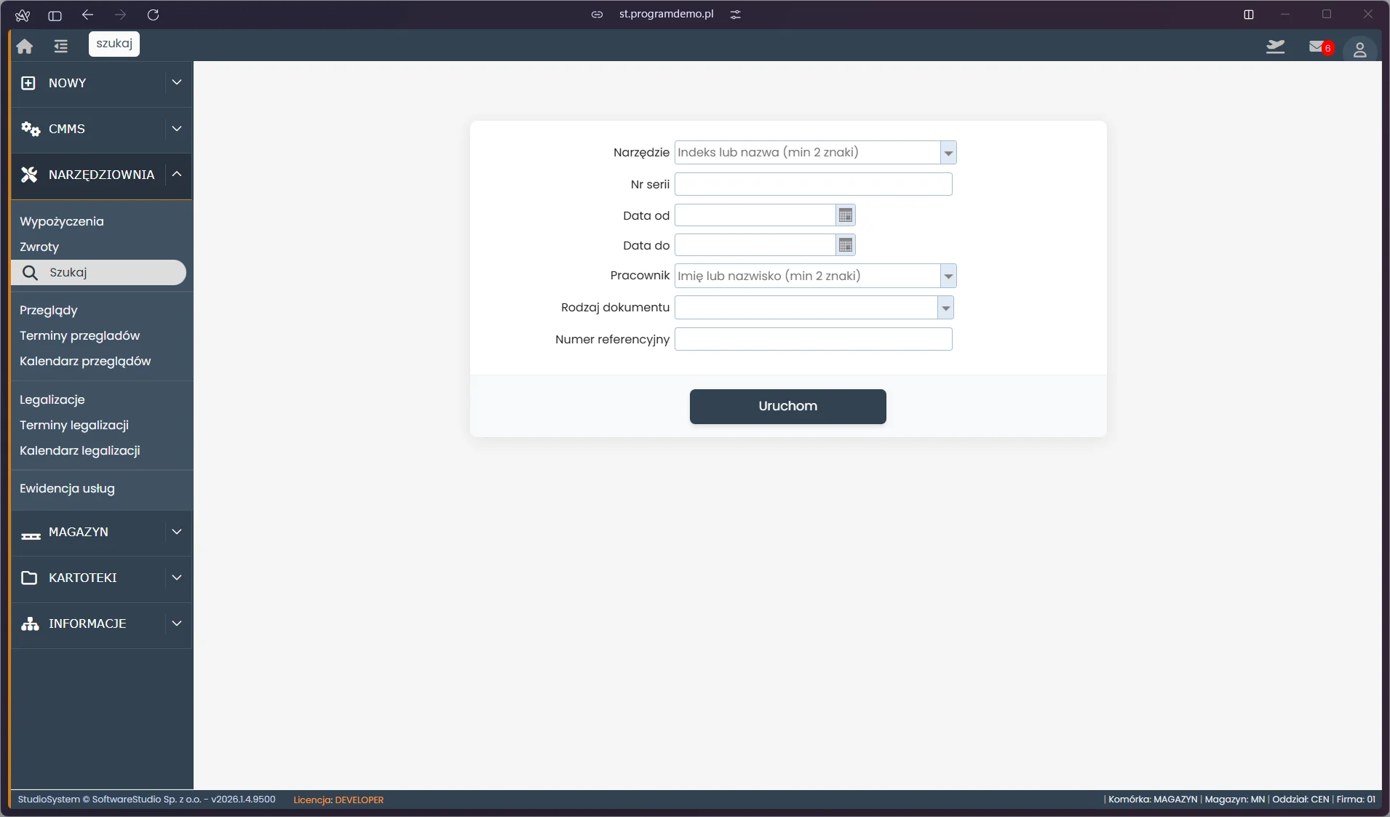Open Przeglądy in sidebar
Image resolution: width=1390 pixels, height=817 pixels.
pos(49,310)
